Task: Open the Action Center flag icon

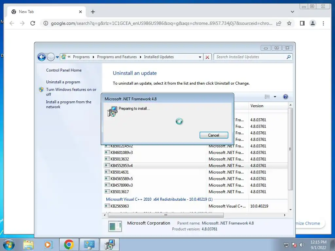Action: (x=294, y=245)
